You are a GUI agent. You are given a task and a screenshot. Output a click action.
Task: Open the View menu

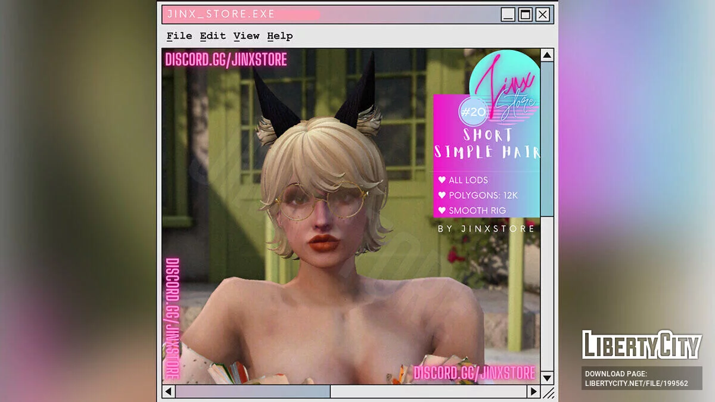click(x=246, y=36)
